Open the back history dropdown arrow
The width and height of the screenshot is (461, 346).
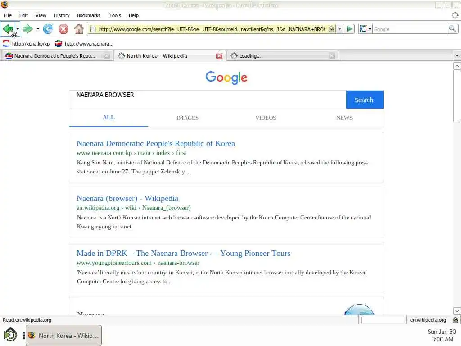coord(18,29)
